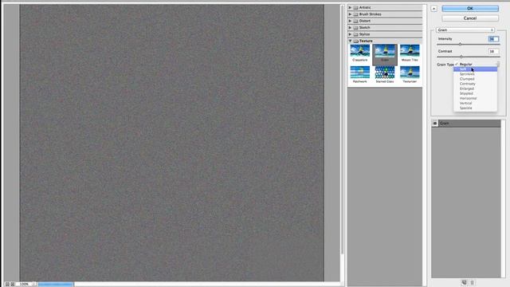Click the Intensity value field
This screenshot has height=287, width=510.
[x=493, y=39]
